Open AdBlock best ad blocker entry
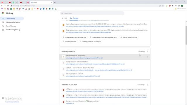 (x=105, y=69)
